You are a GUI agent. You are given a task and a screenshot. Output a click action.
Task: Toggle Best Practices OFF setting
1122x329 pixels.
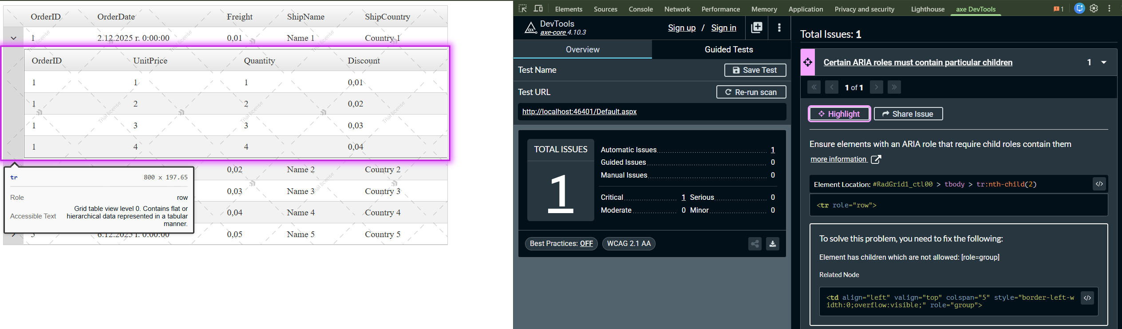[x=561, y=244]
